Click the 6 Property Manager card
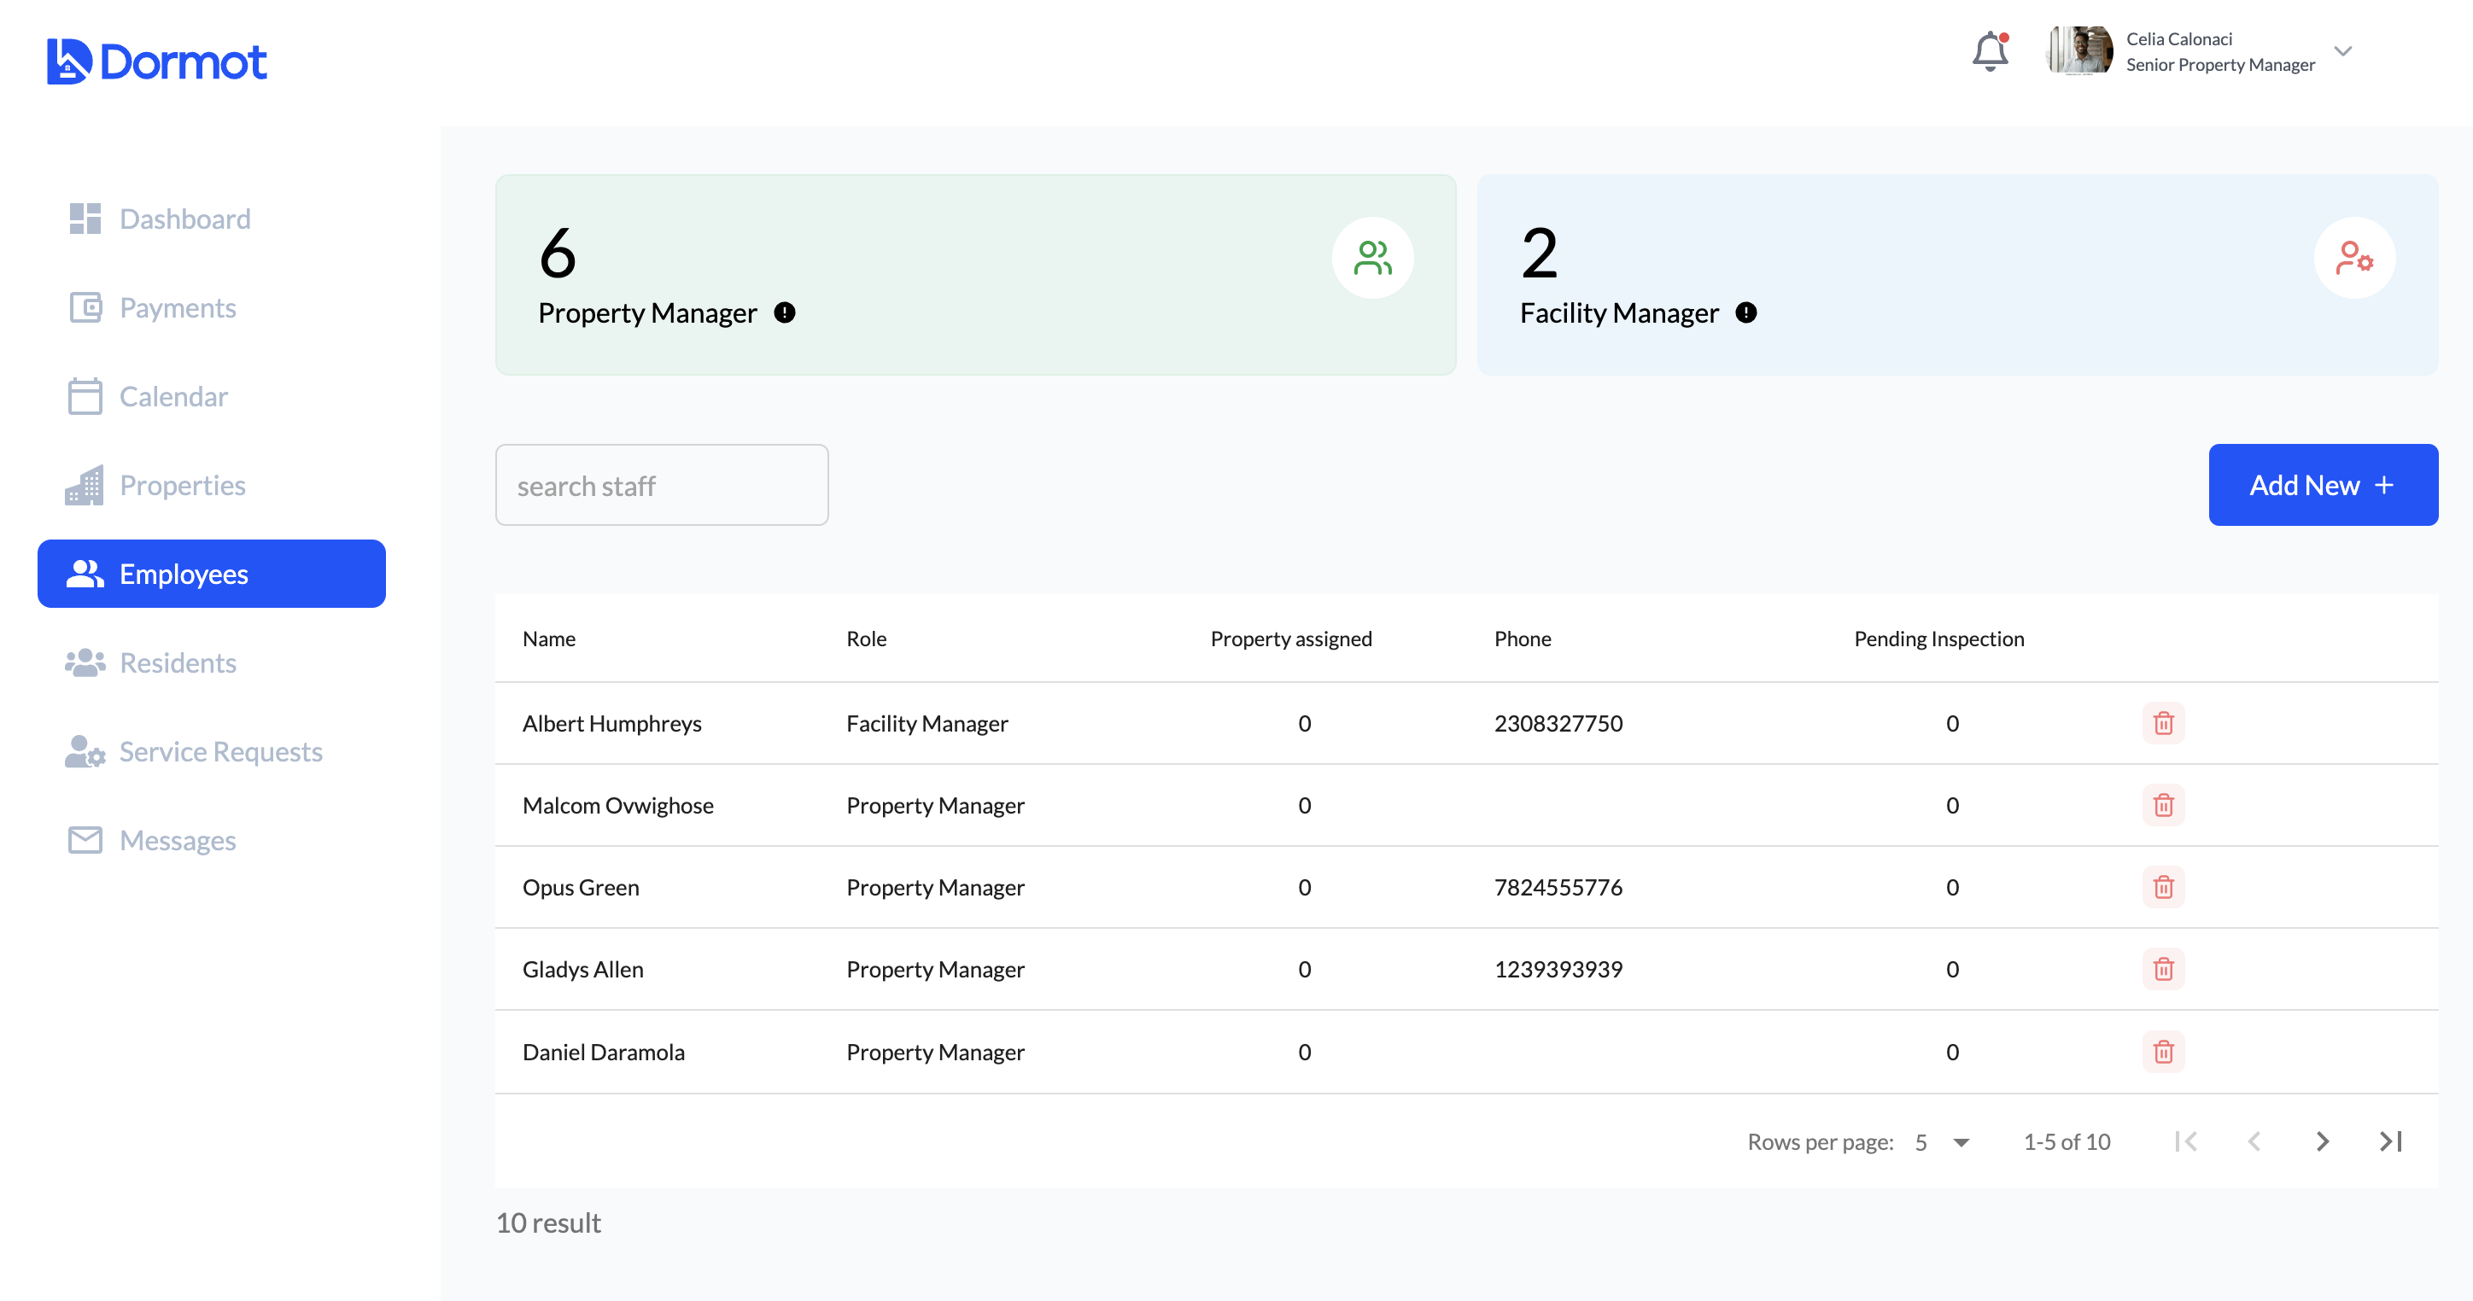Viewport: 2473px width, 1301px height. pyautogui.click(x=975, y=274)
